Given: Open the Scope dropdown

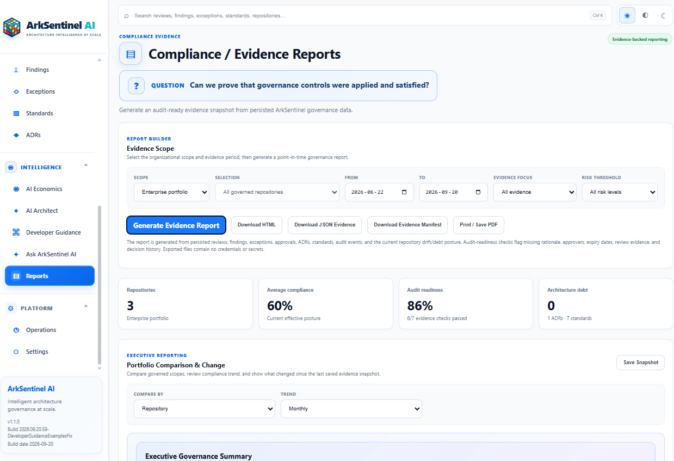Looking at the screenshot, I should pyautogui.click(x=171, y=192).
